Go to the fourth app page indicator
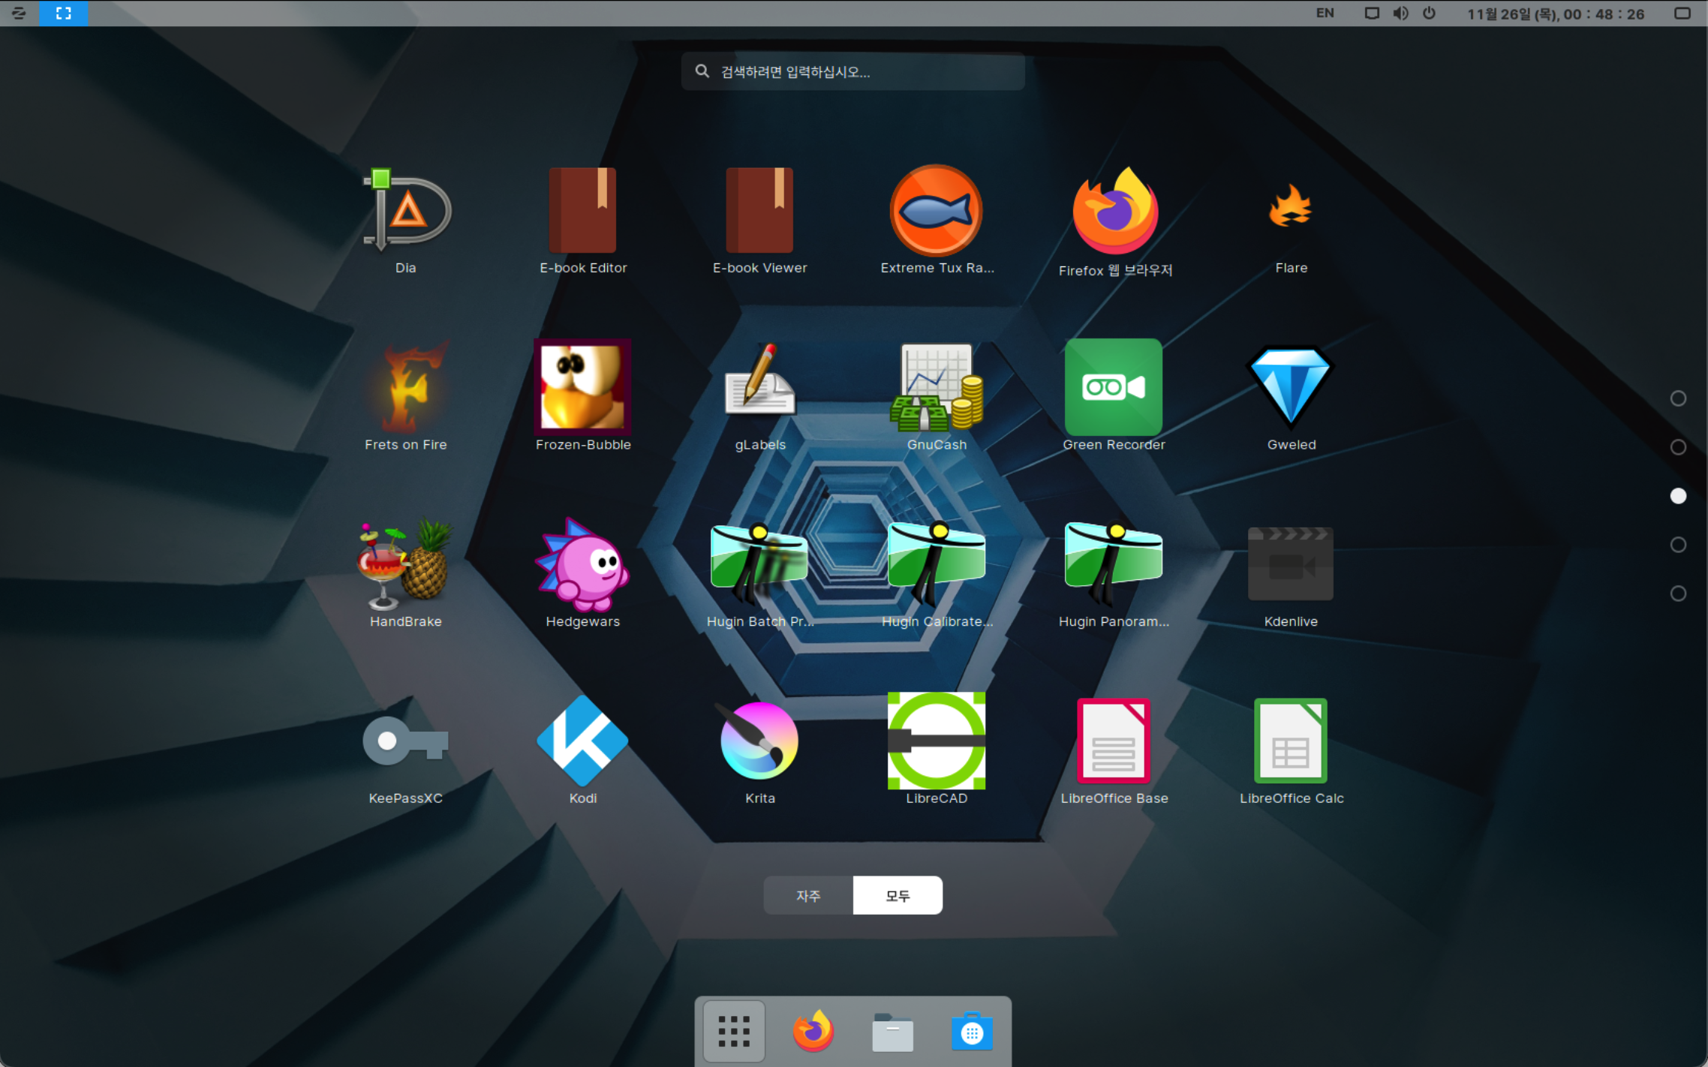The height and width of the screenshot is (1067, 1708). click(1678, 545)
